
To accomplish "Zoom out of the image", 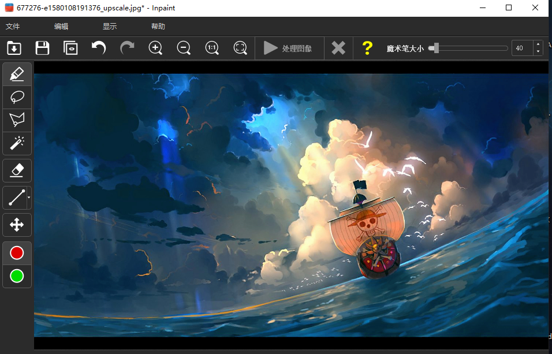I will (184, 48).
